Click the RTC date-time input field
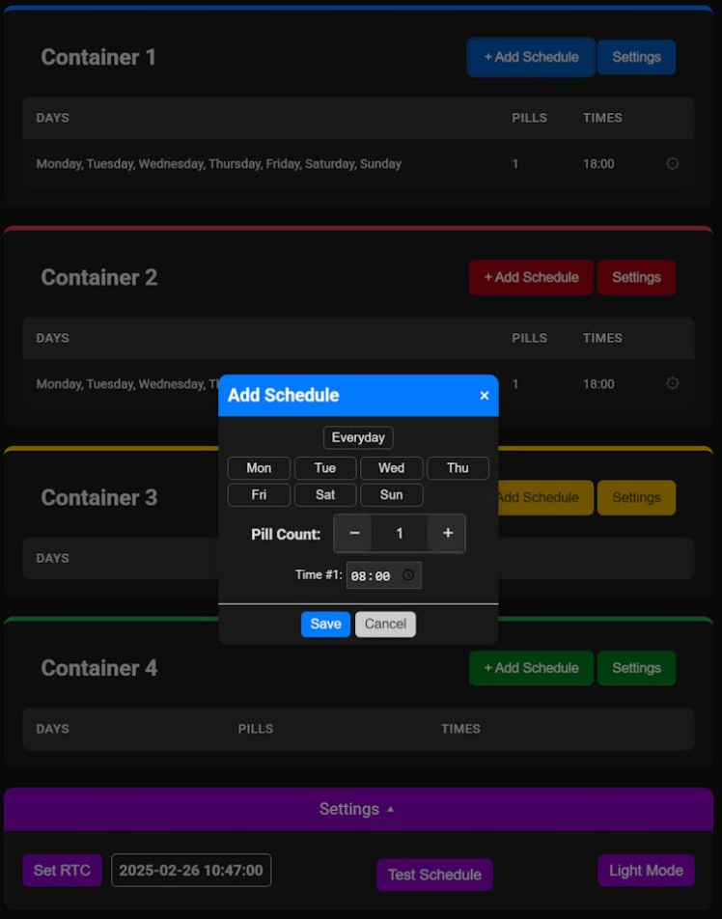 click(191, 870)
